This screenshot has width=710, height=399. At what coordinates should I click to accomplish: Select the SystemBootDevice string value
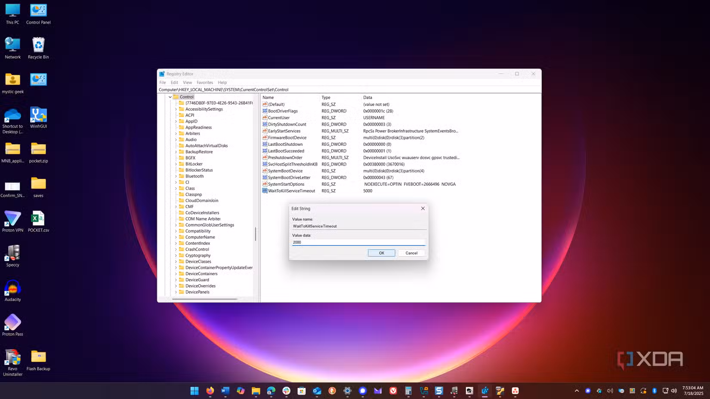click(x=285, y=171)
